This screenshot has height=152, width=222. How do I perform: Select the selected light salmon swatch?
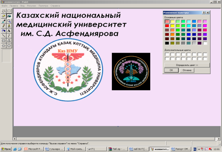pos(167,21)
